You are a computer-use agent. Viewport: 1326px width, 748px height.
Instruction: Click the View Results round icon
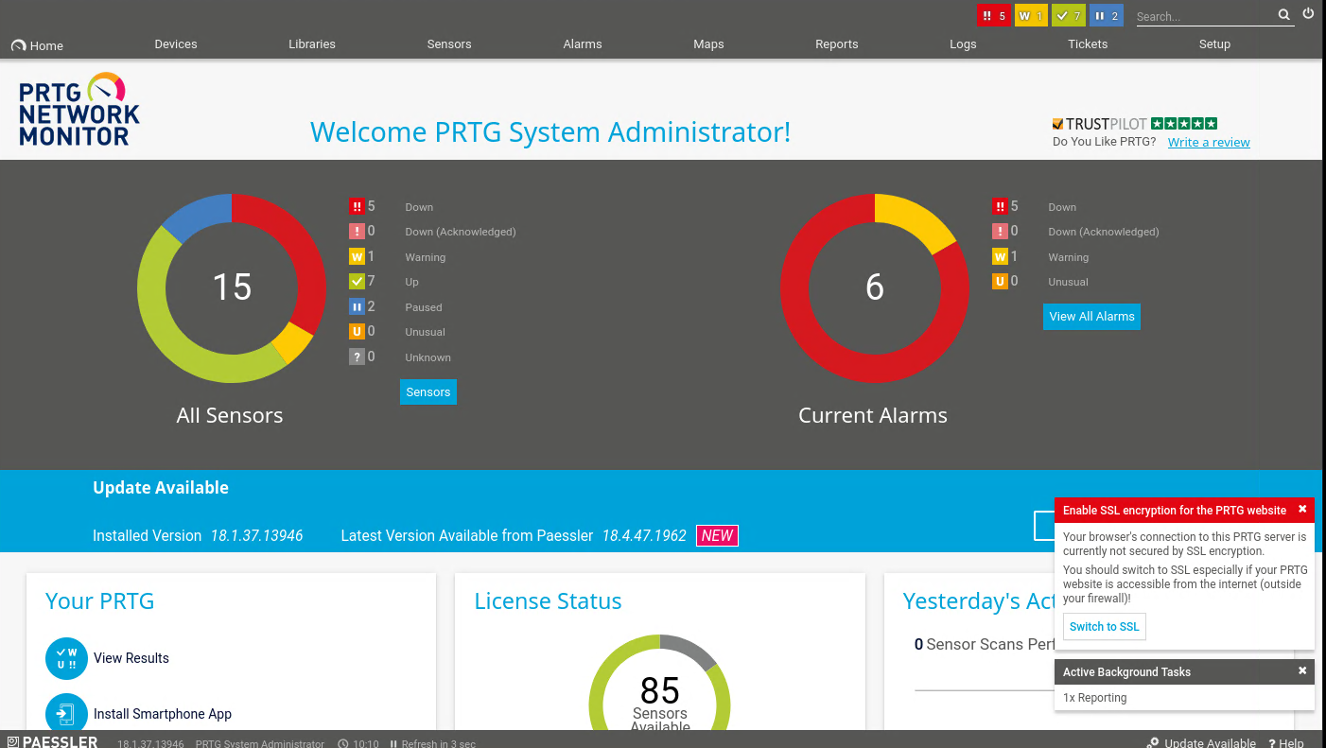click(x=66, y=658)
